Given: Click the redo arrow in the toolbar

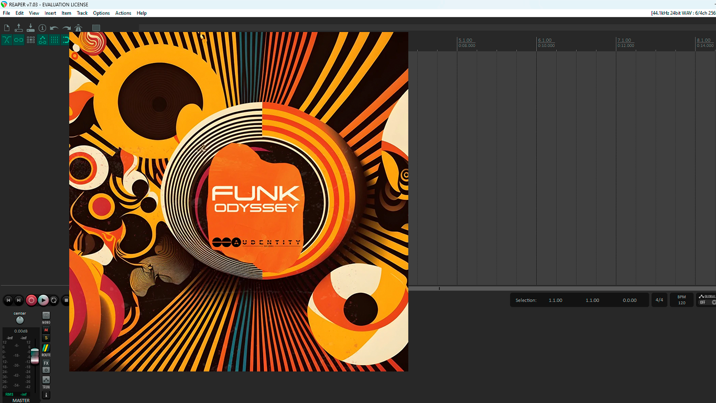Looking at the screenshot, I should coord(66,28).
